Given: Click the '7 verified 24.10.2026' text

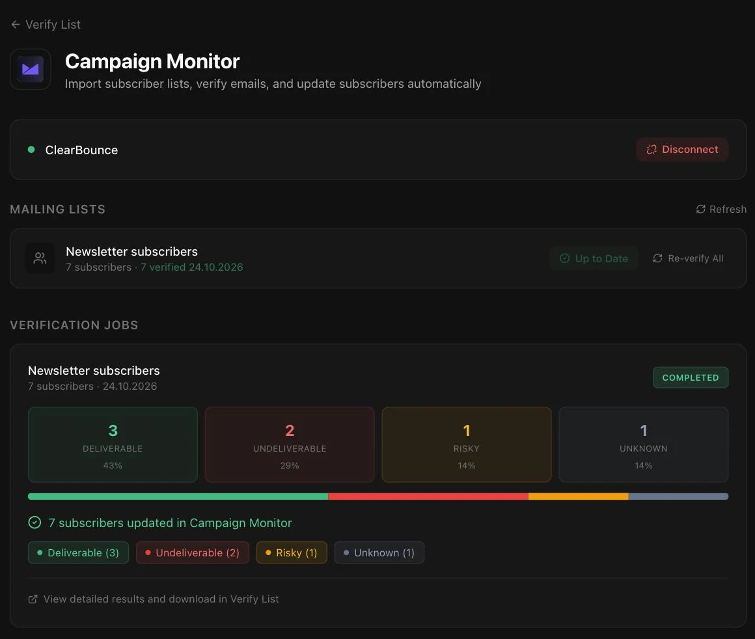Looking at the screenshot, I should click(191, 267).
